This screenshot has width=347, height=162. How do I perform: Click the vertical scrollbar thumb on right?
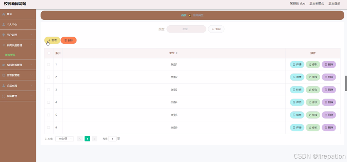click(x=346, y=83)
